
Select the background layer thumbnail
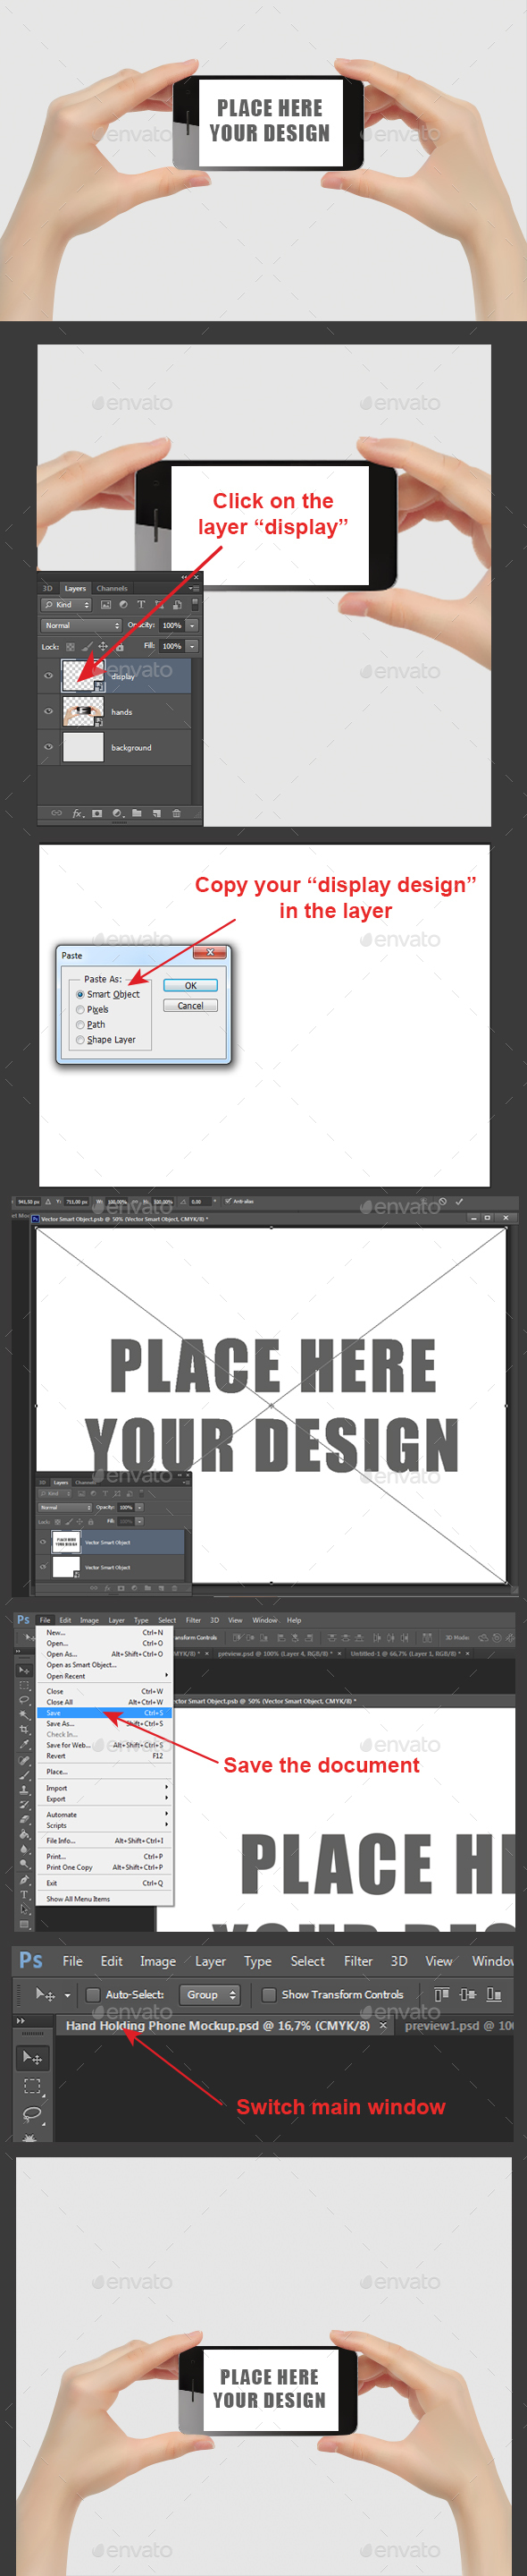83,747
